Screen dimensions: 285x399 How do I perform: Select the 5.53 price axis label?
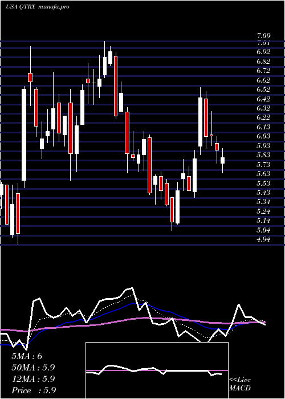click(263, 183)
